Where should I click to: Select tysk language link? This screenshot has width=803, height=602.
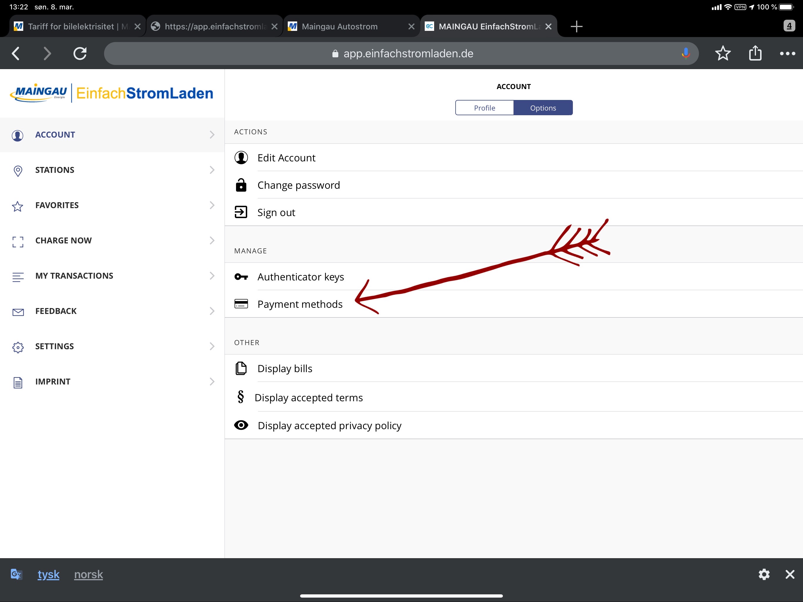coord(48,574)
